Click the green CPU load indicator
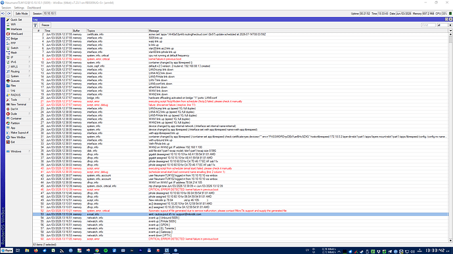453x254 pixels. pos(450,14)
